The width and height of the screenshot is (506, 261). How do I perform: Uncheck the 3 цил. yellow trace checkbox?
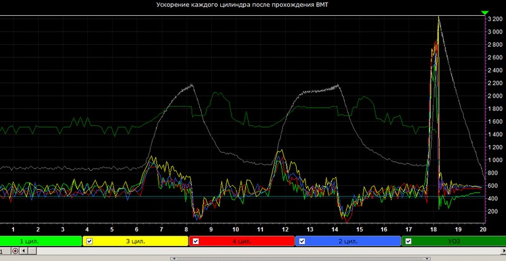90,241
